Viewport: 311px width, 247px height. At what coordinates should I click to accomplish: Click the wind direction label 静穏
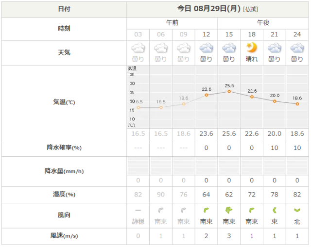click(x=138, y=221)
